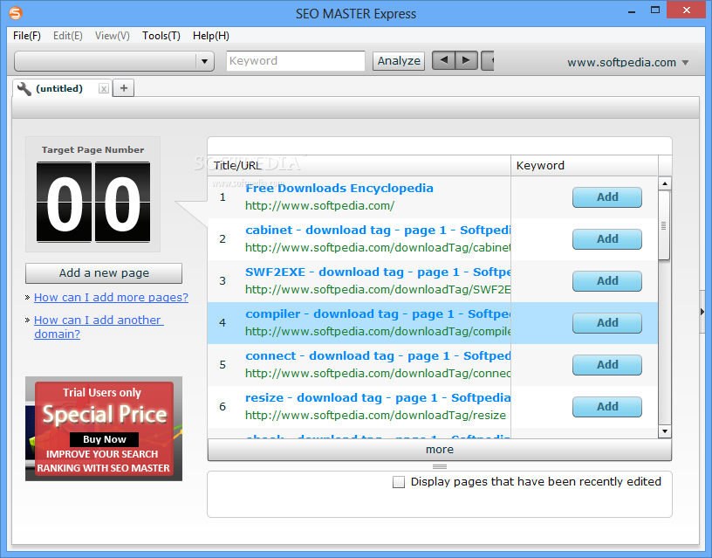Open the Tools(T) menu

tap(161, 36)
